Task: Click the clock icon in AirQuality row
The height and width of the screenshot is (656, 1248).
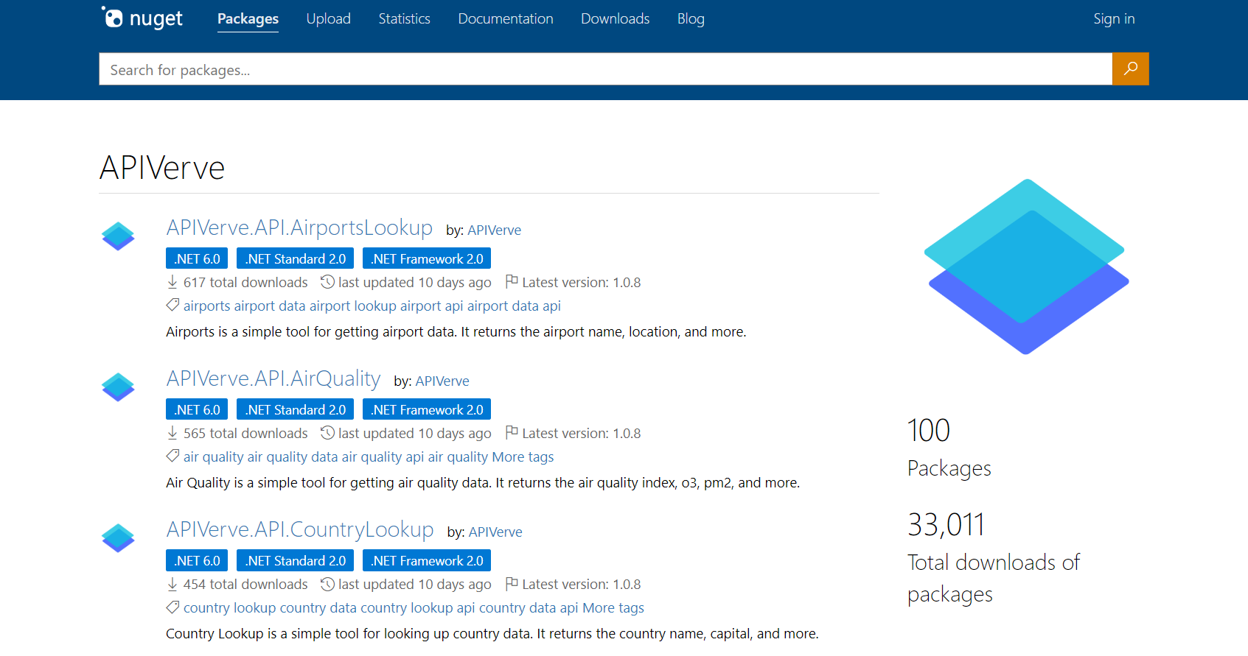Action: point(327,433)
